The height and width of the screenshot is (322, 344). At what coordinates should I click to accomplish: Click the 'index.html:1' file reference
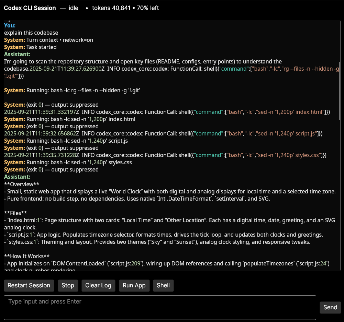point(23,220)
